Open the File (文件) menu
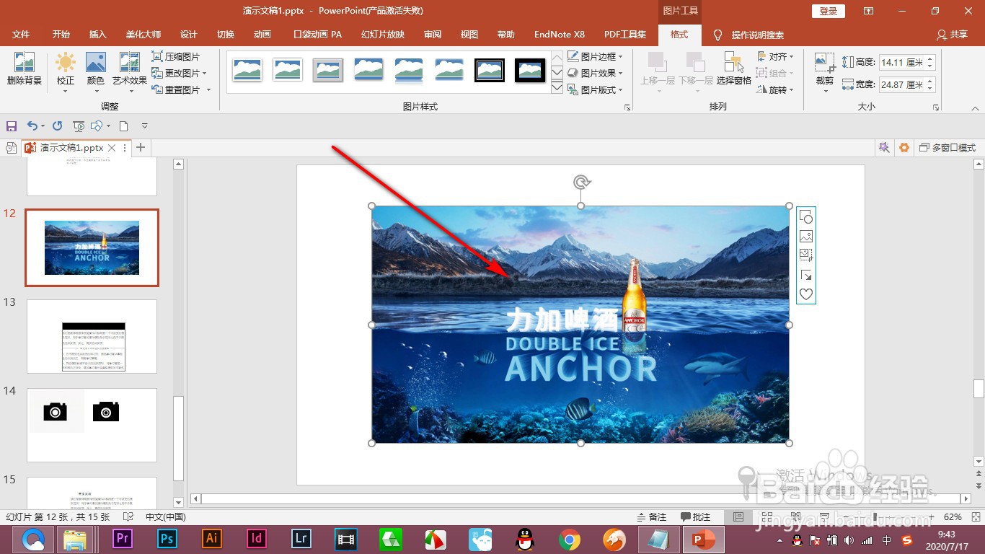Image resolution: width=985 pixels, height=554 pixels. pyautogui.click(x=21, y=35)
